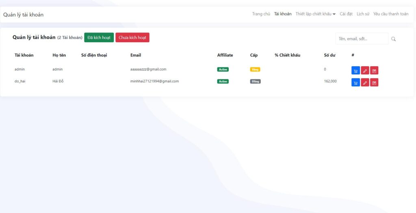Click the search magnifier icon

point(393,39)
